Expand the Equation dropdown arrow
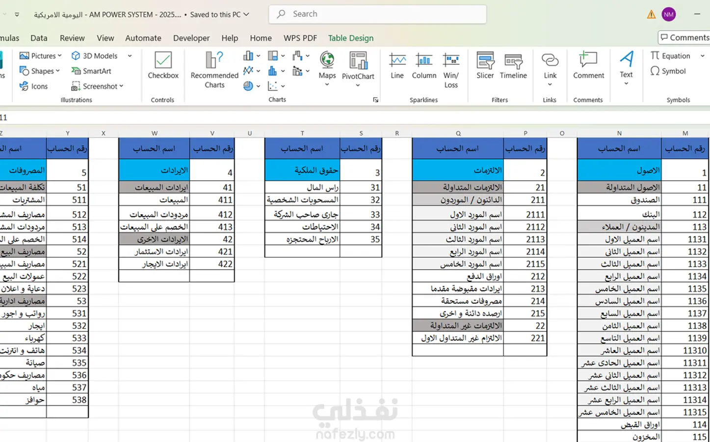The width and height of the screenshot is (710, 442). coord(702,56)
